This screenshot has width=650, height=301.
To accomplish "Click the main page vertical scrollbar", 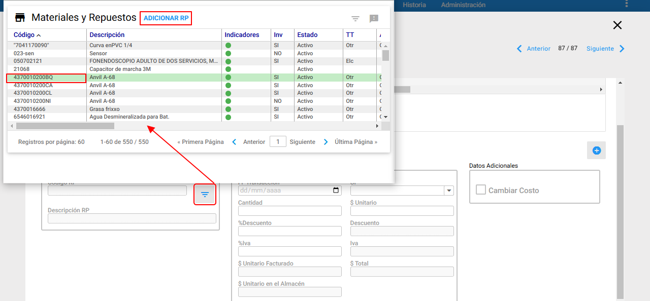I will 620,212.
